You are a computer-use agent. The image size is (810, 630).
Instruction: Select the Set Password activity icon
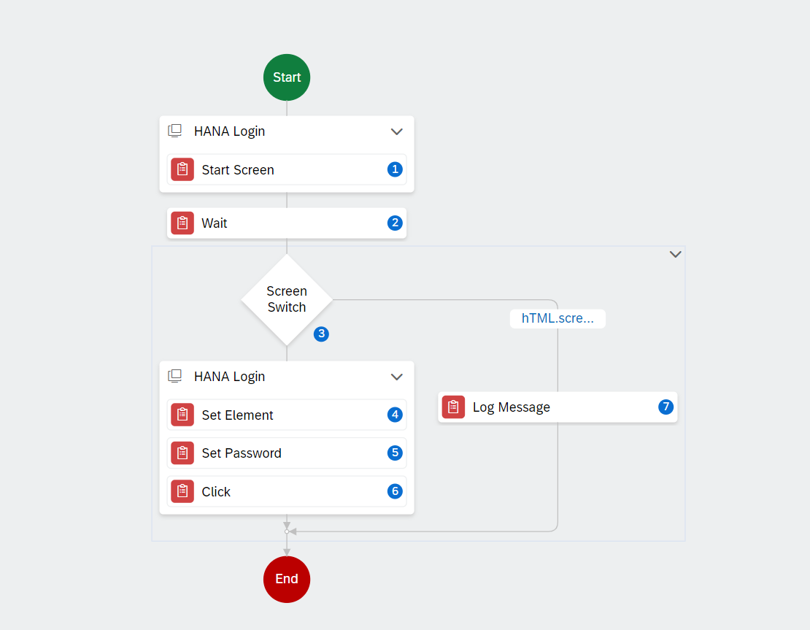point(182,453)
